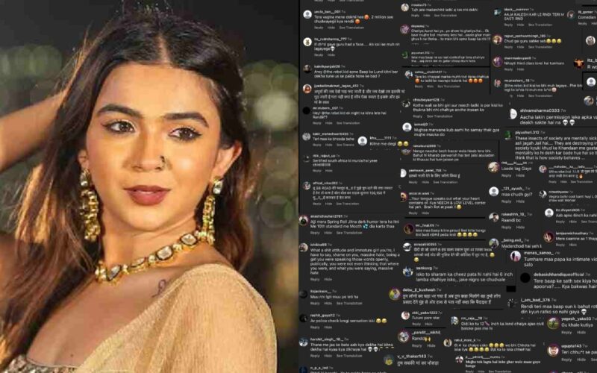Click debu_ji_kushwah's profile picture
This screenshot has height=373, width=597.
tap(395, 294)
